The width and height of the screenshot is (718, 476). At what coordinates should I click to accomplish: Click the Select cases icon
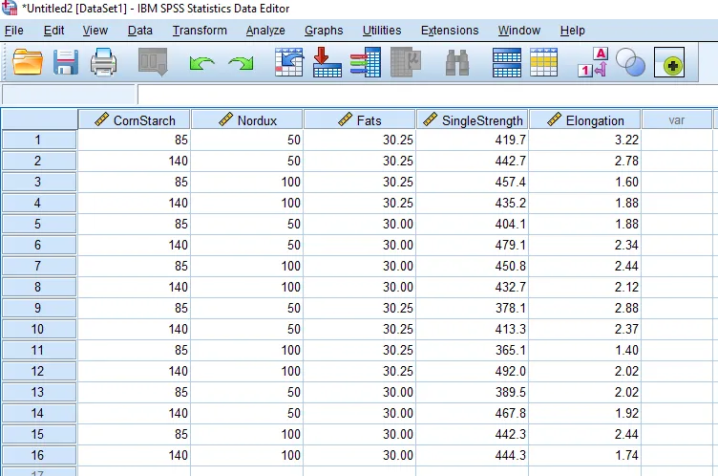(543, 62)
